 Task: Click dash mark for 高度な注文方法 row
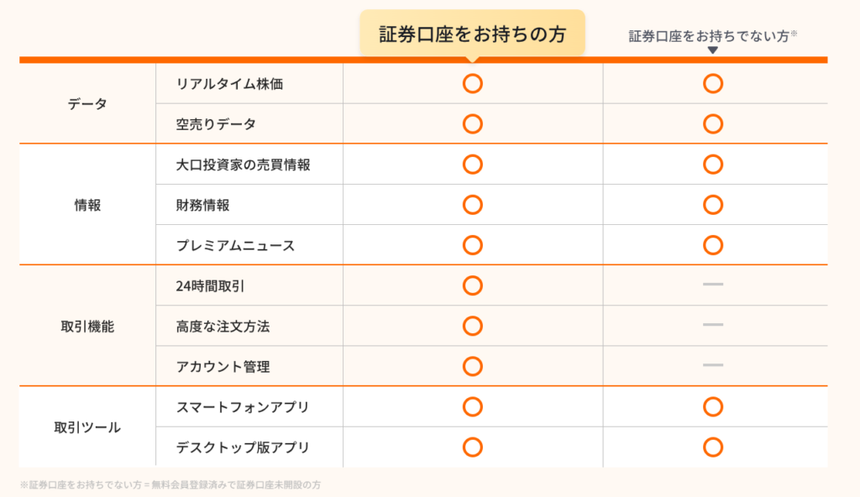[x=713, y=325]
